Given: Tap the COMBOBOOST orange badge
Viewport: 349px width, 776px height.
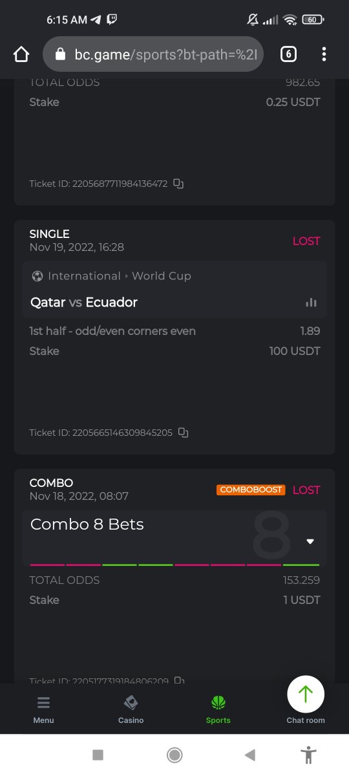Looking at the screenshot, I should [251, 490].
